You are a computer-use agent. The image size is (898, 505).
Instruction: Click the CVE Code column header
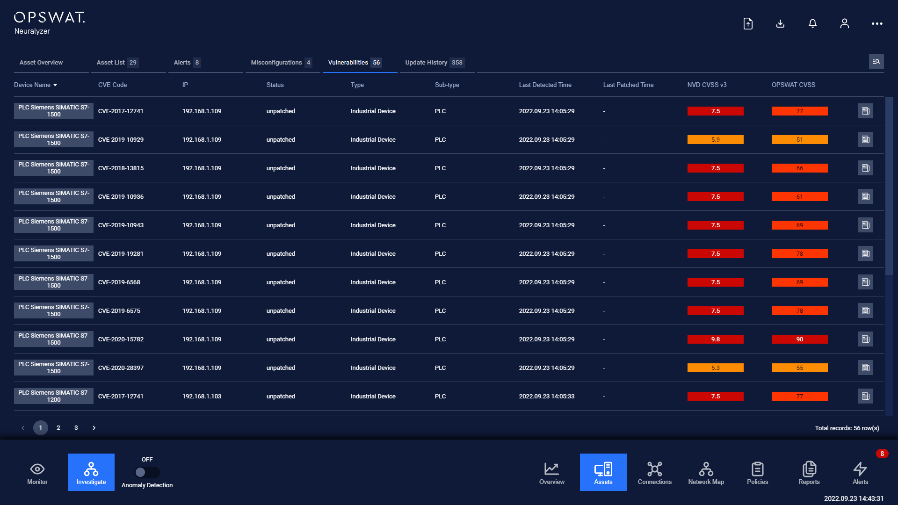coord(112,85)
